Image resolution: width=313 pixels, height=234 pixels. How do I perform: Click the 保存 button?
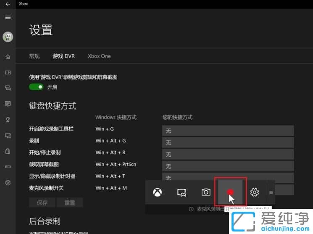click(42, 202)
